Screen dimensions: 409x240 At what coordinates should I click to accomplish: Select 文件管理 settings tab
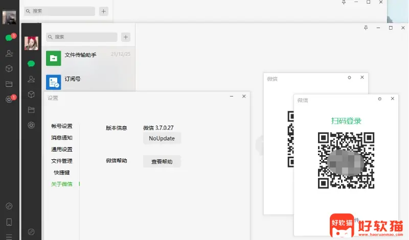click(61, 161)
